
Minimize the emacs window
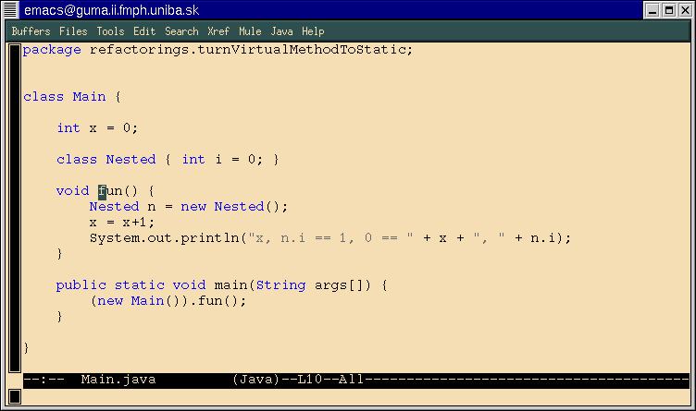(x=652, y=10)
